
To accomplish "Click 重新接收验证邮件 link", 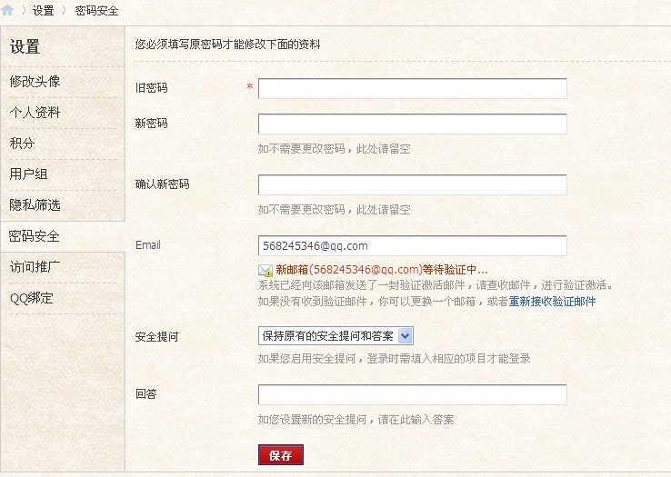I will (552, 302).
